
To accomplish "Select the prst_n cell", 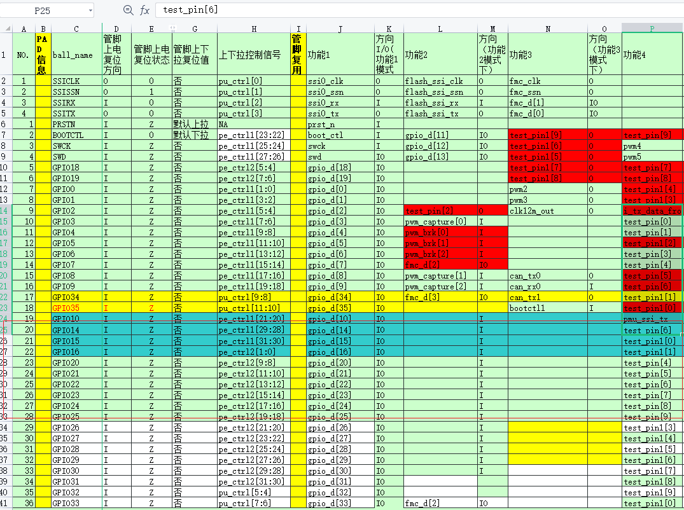I will coord(340,124).
